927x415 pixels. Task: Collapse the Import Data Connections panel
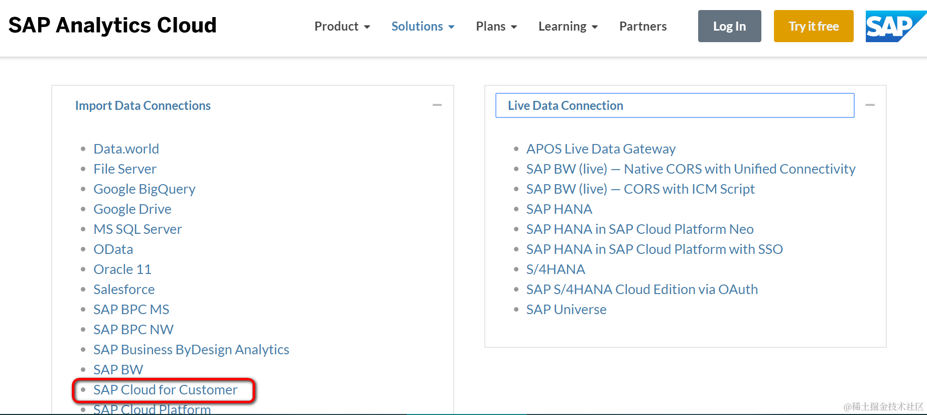(437, 105)
